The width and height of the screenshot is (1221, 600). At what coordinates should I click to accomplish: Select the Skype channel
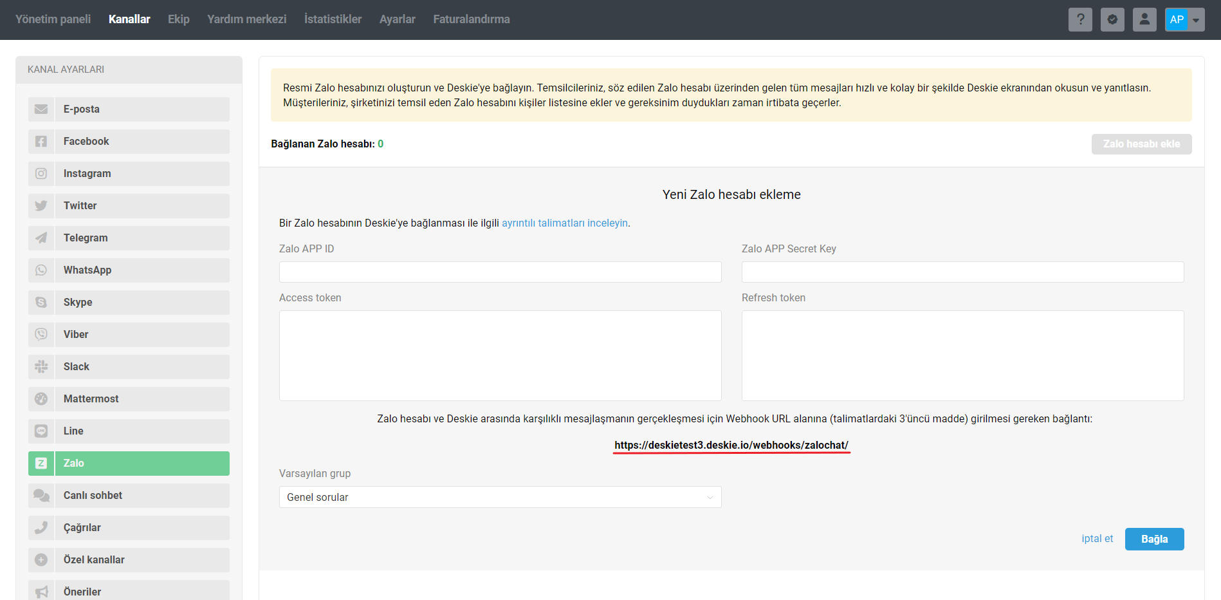click(129, 303)
